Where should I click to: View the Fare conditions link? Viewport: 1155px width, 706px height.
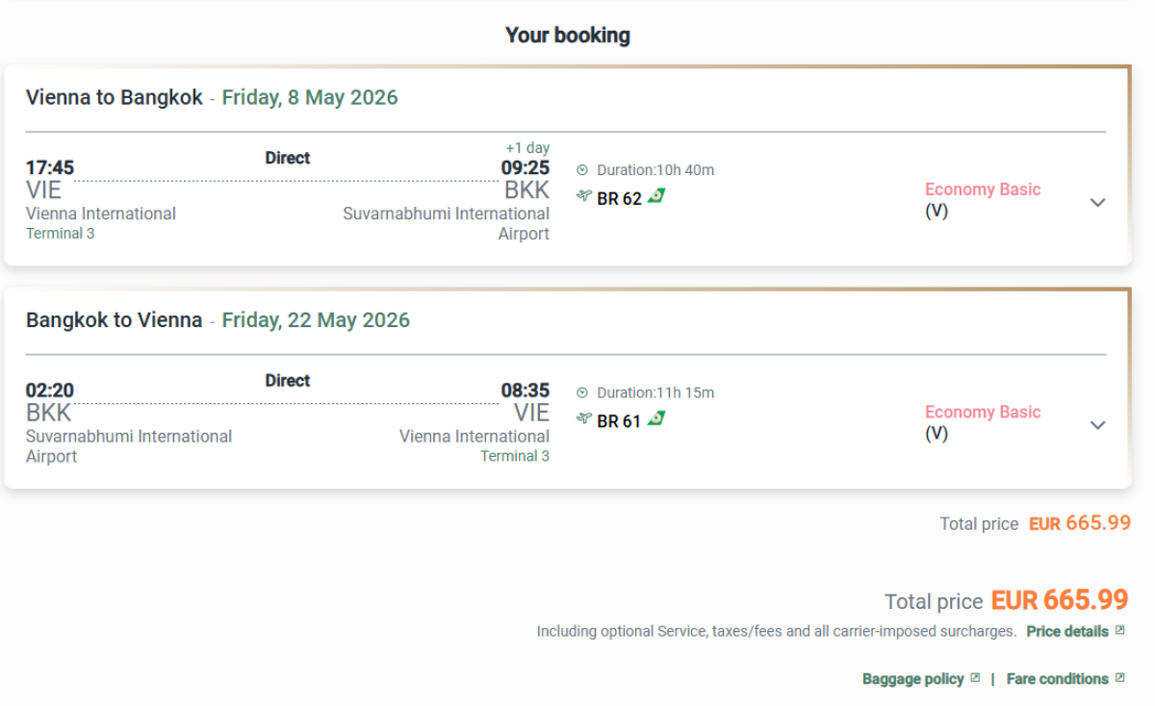[1057, 679]
